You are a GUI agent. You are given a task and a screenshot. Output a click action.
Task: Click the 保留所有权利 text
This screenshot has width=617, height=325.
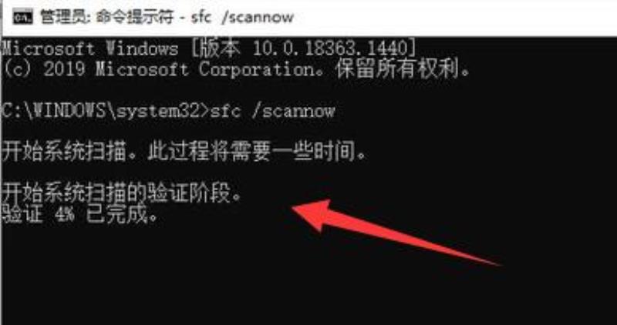396,70
